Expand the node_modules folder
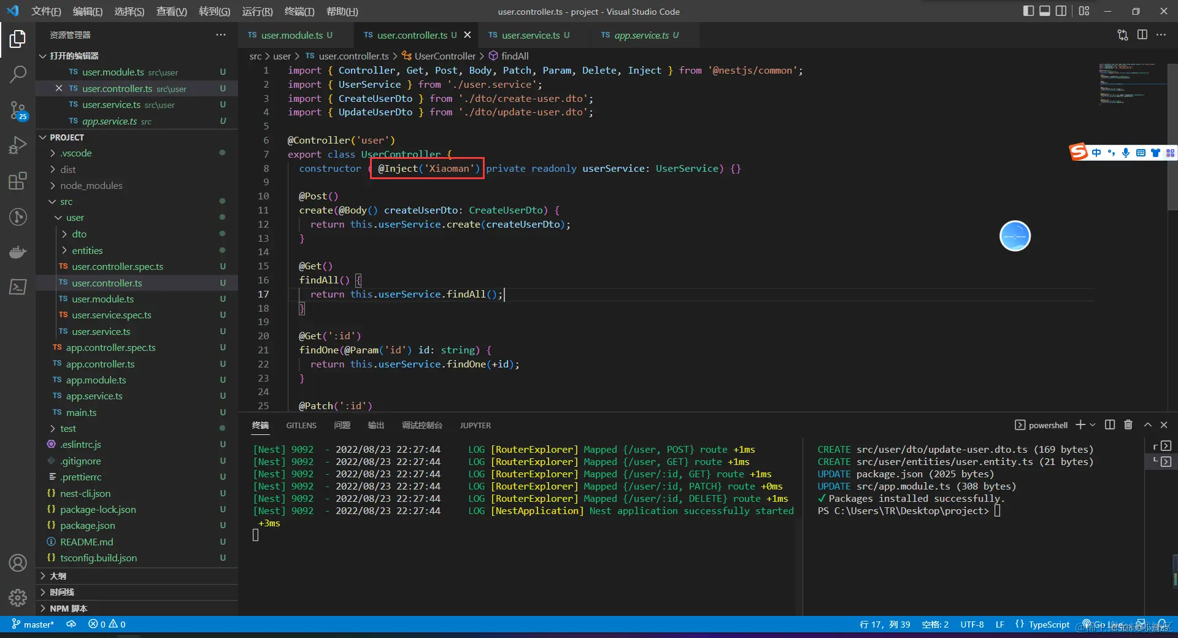1178x638 pixels. click(91, 185)
